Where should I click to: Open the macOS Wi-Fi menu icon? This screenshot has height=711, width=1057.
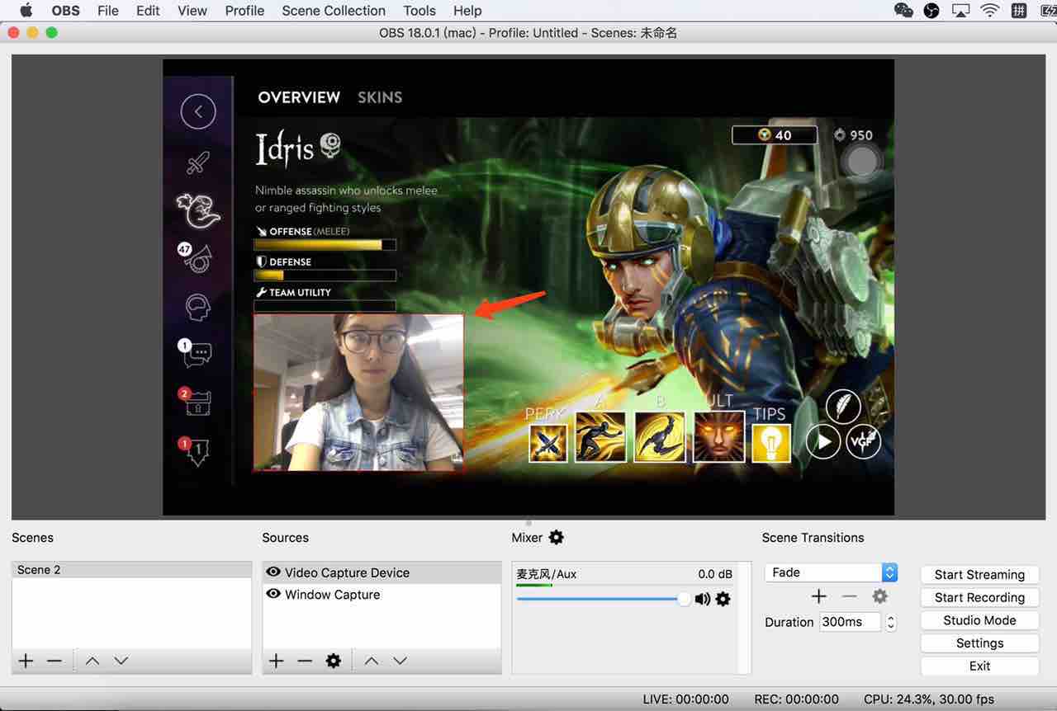[989, 11]
